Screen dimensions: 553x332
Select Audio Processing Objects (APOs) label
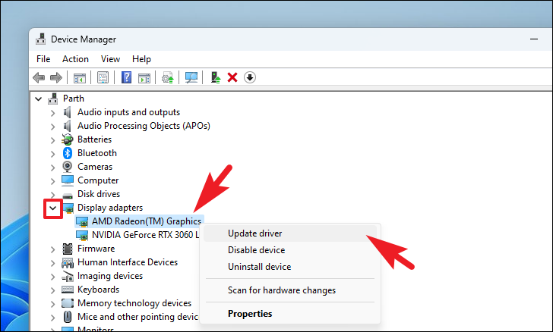[144, 126]
